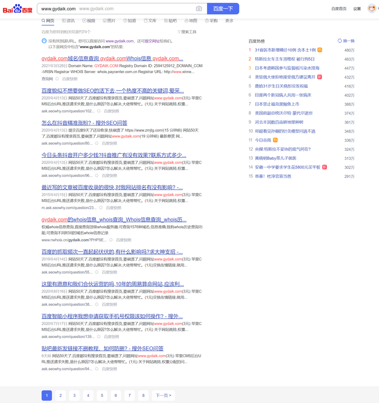This screenshot has height=403, width=379.
Task: Switch to 文库 tab
Action: 150,21
